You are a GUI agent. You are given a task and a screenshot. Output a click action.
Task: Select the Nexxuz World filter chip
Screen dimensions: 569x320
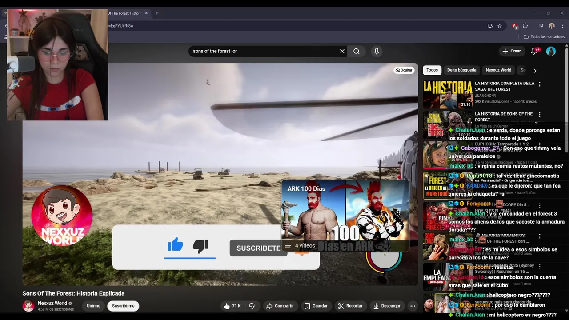click(x=498, y=70)
